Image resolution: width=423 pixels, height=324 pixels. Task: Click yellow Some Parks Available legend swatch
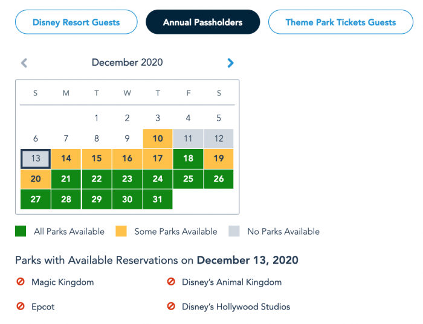[x=121, y=231]
